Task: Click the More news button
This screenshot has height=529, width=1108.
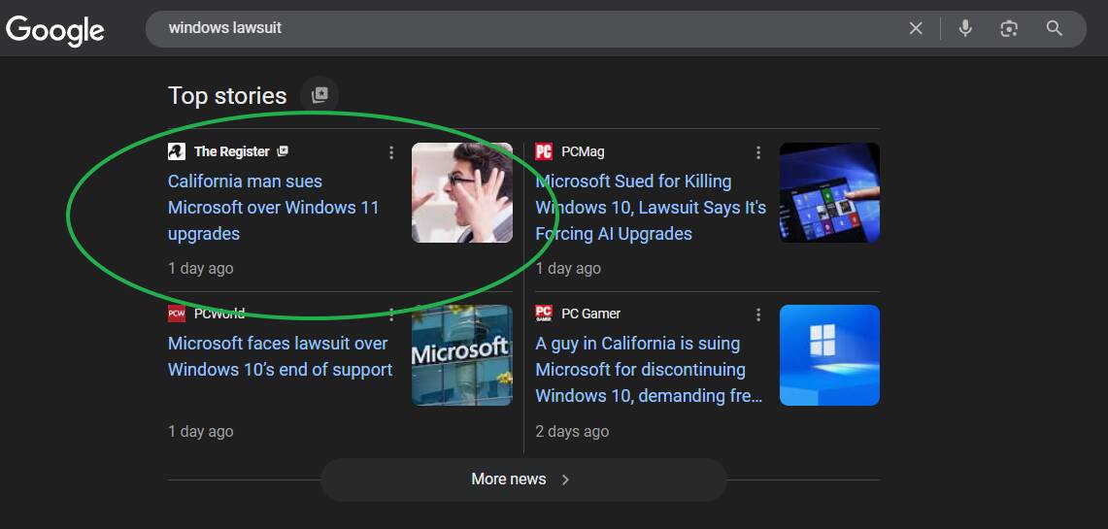Action: coord(522,479)
